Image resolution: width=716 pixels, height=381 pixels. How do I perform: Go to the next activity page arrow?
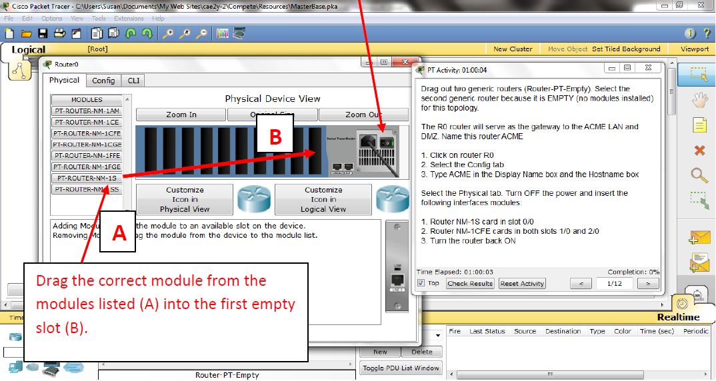pos(647,283)
